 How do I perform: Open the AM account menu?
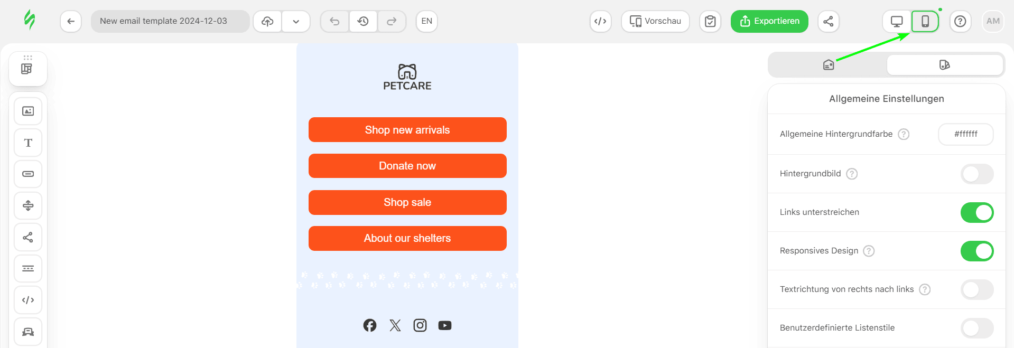point(993,22)
